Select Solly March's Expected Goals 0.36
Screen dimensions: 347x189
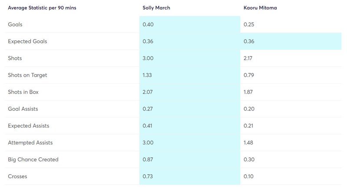point(148,41)
